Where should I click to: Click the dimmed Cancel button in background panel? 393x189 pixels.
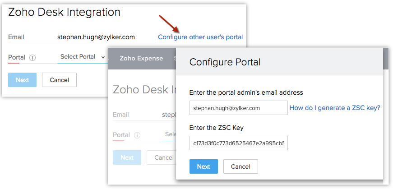(163, 157)
